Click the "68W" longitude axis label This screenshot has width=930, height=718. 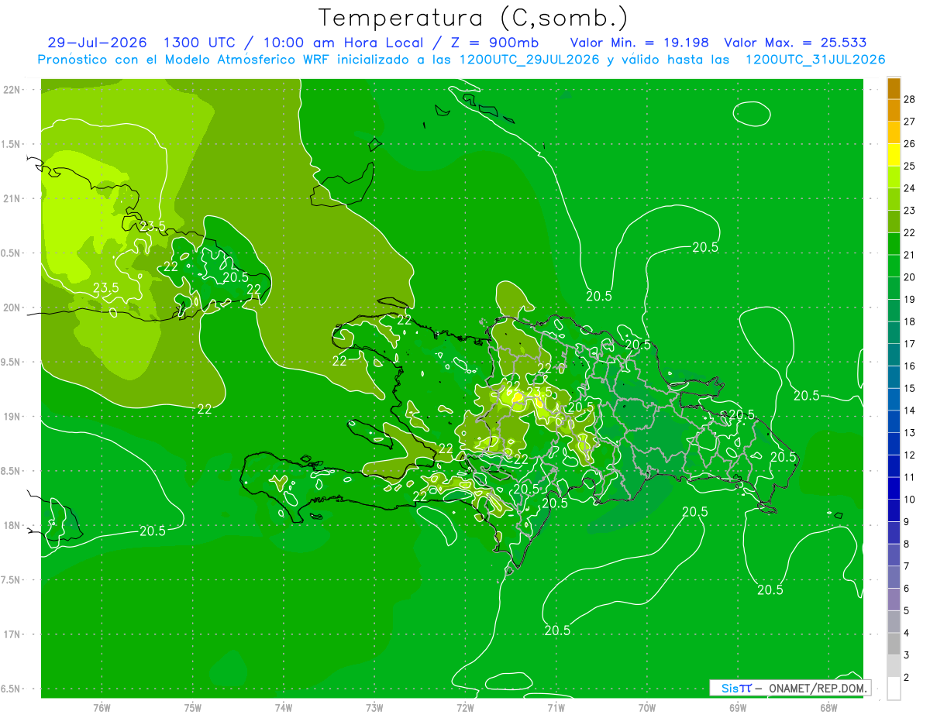[x=828, y=707]
